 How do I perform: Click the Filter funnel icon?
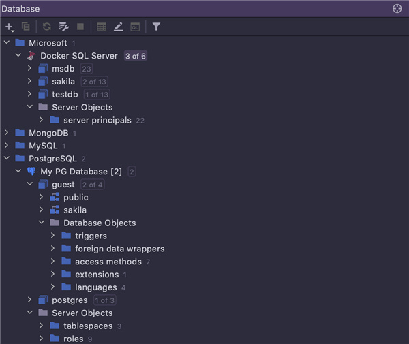[x=156, y=27]
